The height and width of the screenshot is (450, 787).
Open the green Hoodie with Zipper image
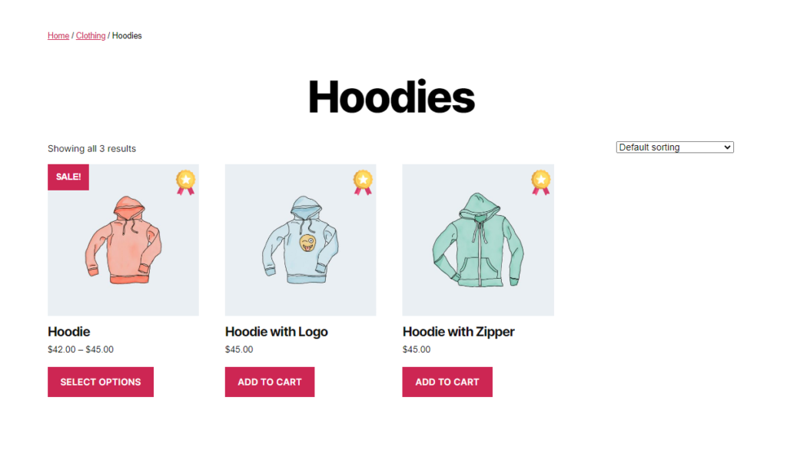[478, 240]
